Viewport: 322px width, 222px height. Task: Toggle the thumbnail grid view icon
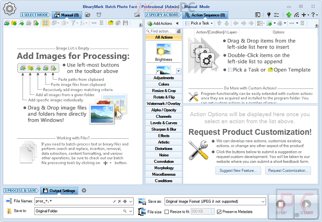click(45, 23)
